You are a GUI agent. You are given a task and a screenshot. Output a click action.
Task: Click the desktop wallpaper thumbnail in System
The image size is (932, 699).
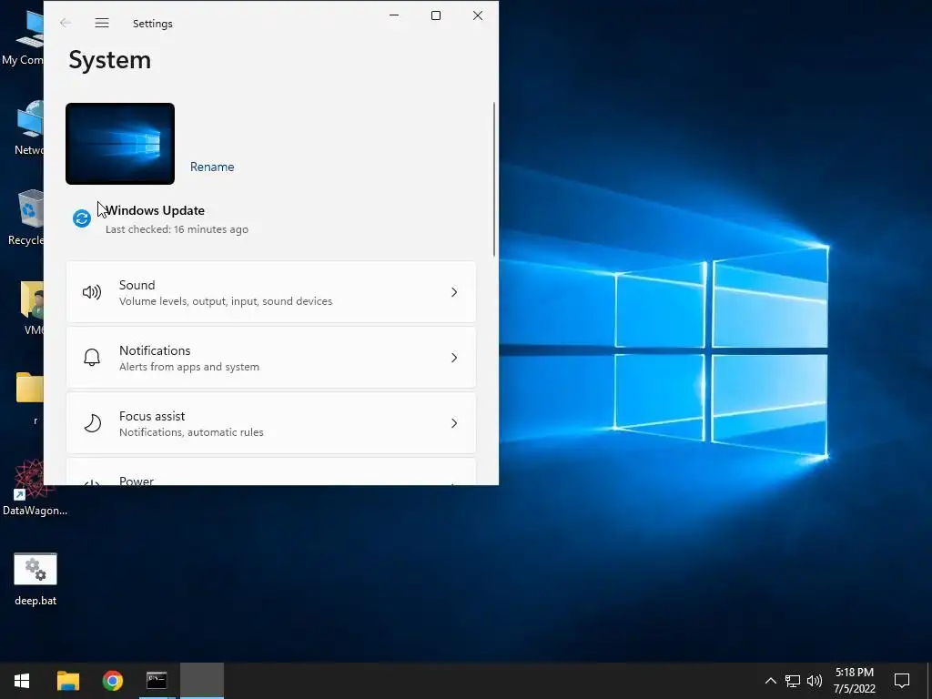pyautogui.click(x=120, y=143)
